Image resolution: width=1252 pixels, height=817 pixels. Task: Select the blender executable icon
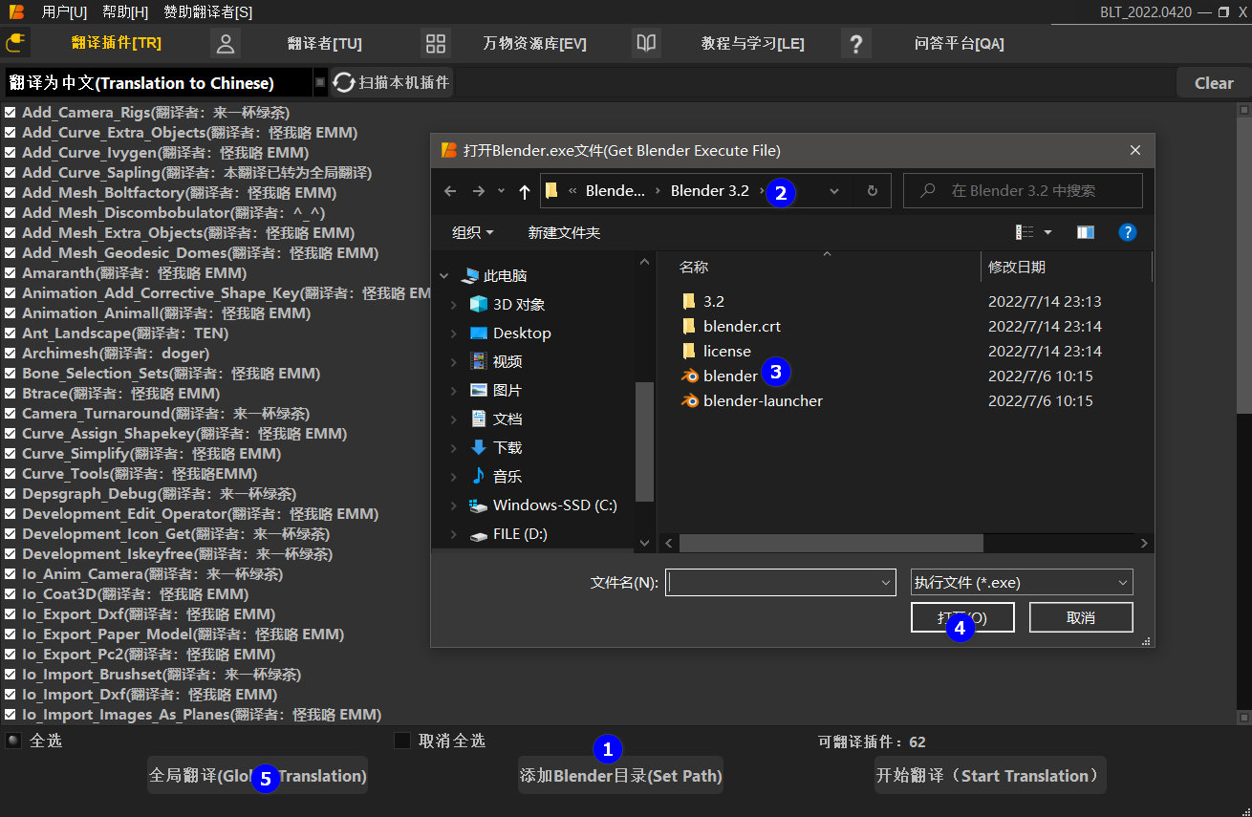pyautogui.click(x=690, y=376)
